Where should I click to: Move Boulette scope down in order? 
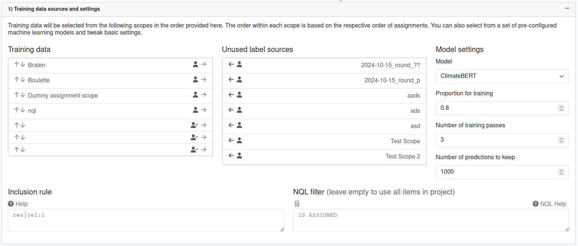[23, 80]
